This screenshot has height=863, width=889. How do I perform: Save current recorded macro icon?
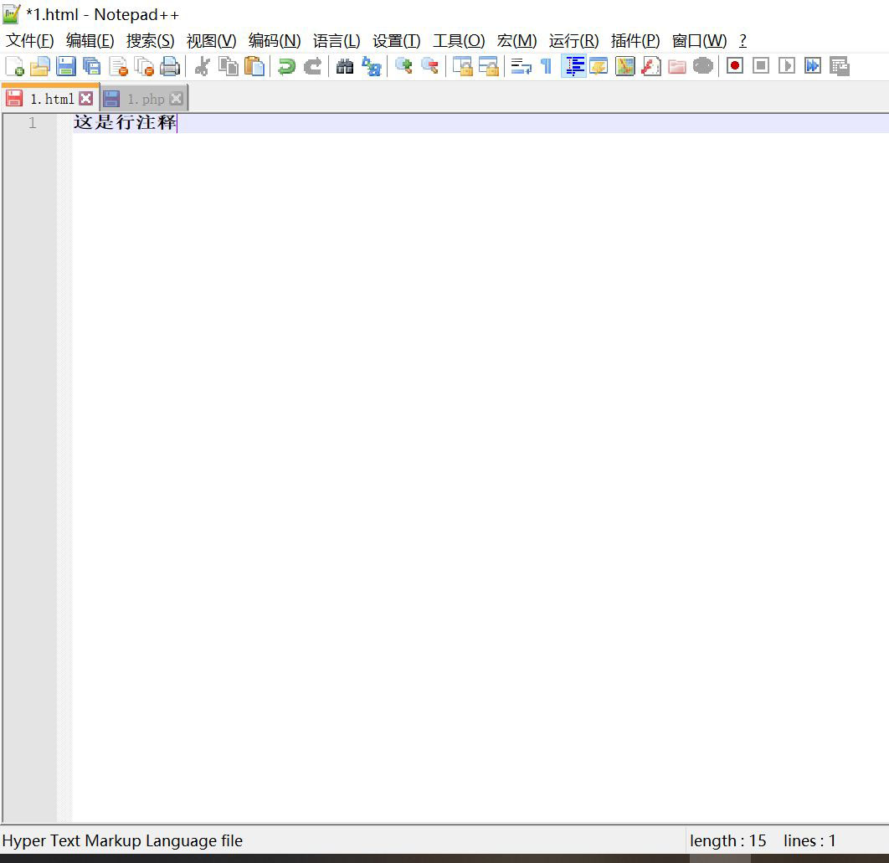tap(839, 66)
